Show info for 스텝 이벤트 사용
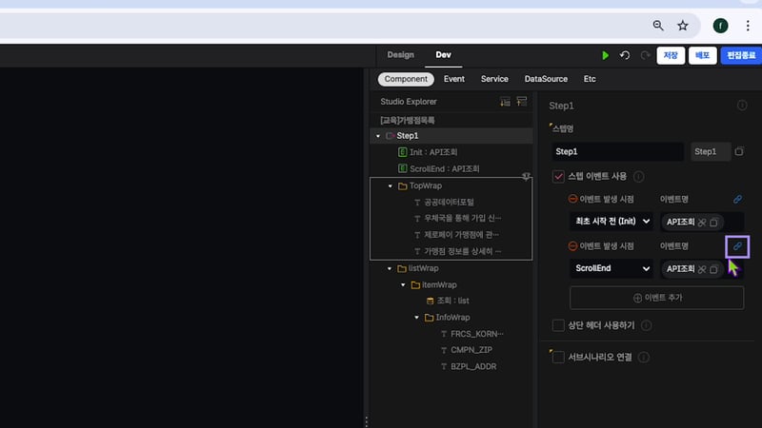762x428 pixels. pyautogui.click(x=638, y=177)
